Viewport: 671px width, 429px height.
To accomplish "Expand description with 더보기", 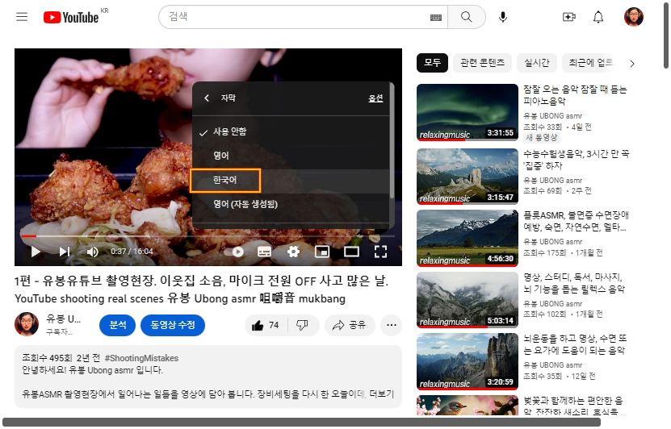I will point(382,394).
